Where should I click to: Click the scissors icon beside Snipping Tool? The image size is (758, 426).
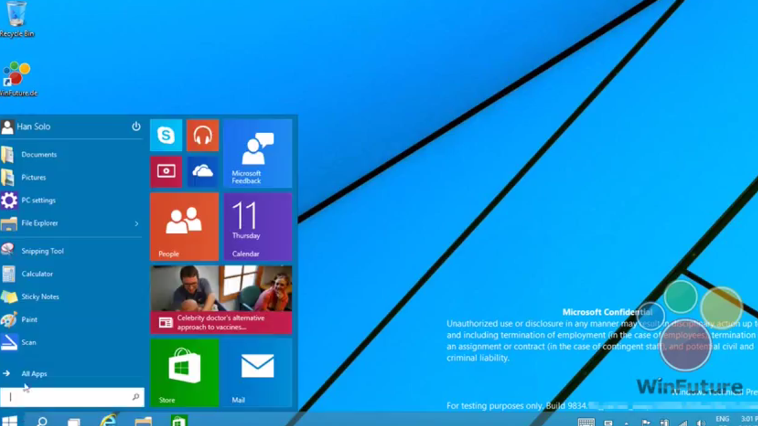coord(8,251)
